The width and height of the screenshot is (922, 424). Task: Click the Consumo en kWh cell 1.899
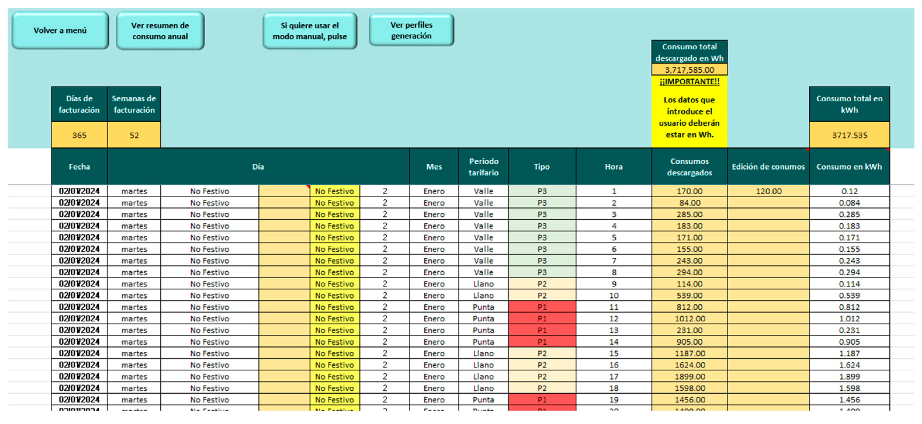point(849,376)
